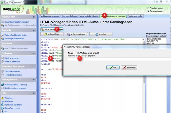This screenshot has height=113, width=171.
Task: Click the Vorlage speichern button
Action: tap(76, 34)
